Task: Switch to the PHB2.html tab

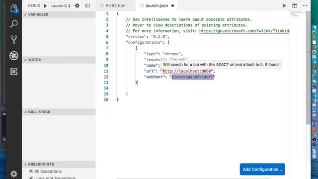Action: (x=116, y=5)
